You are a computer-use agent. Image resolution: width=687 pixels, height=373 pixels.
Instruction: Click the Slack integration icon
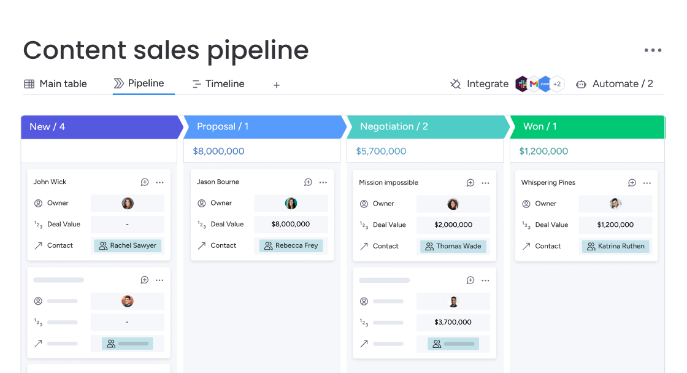tap(521, 84)
